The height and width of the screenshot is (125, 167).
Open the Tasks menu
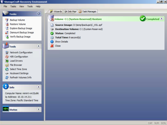(x=13, y=6)
